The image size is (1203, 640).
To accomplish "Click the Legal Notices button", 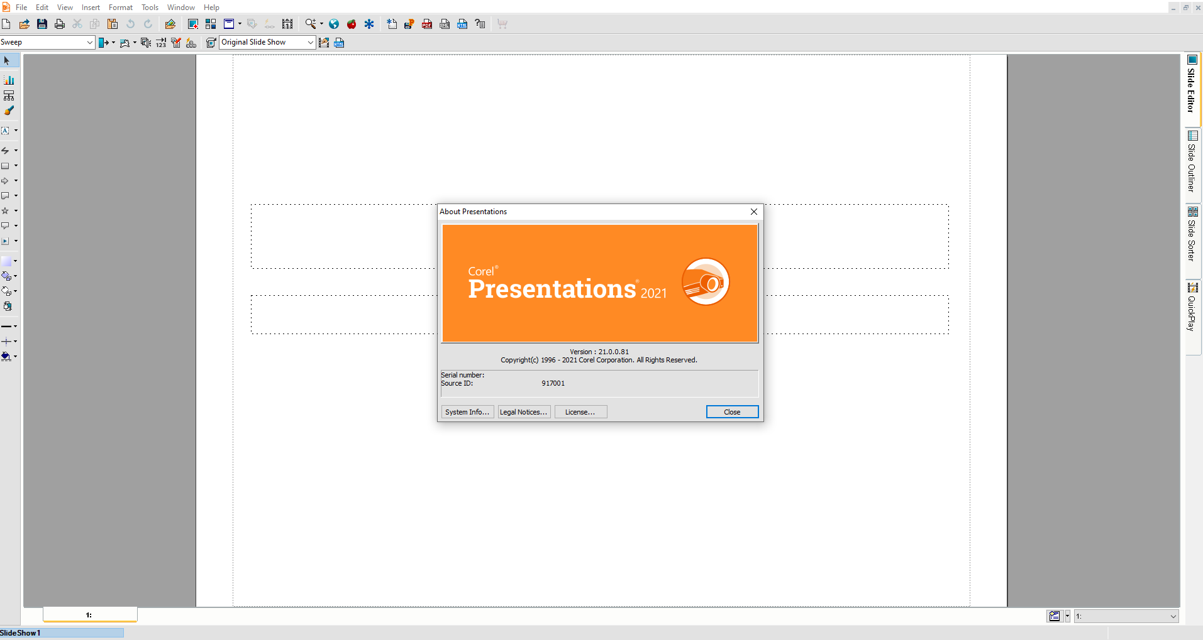I will coord(524,412).
